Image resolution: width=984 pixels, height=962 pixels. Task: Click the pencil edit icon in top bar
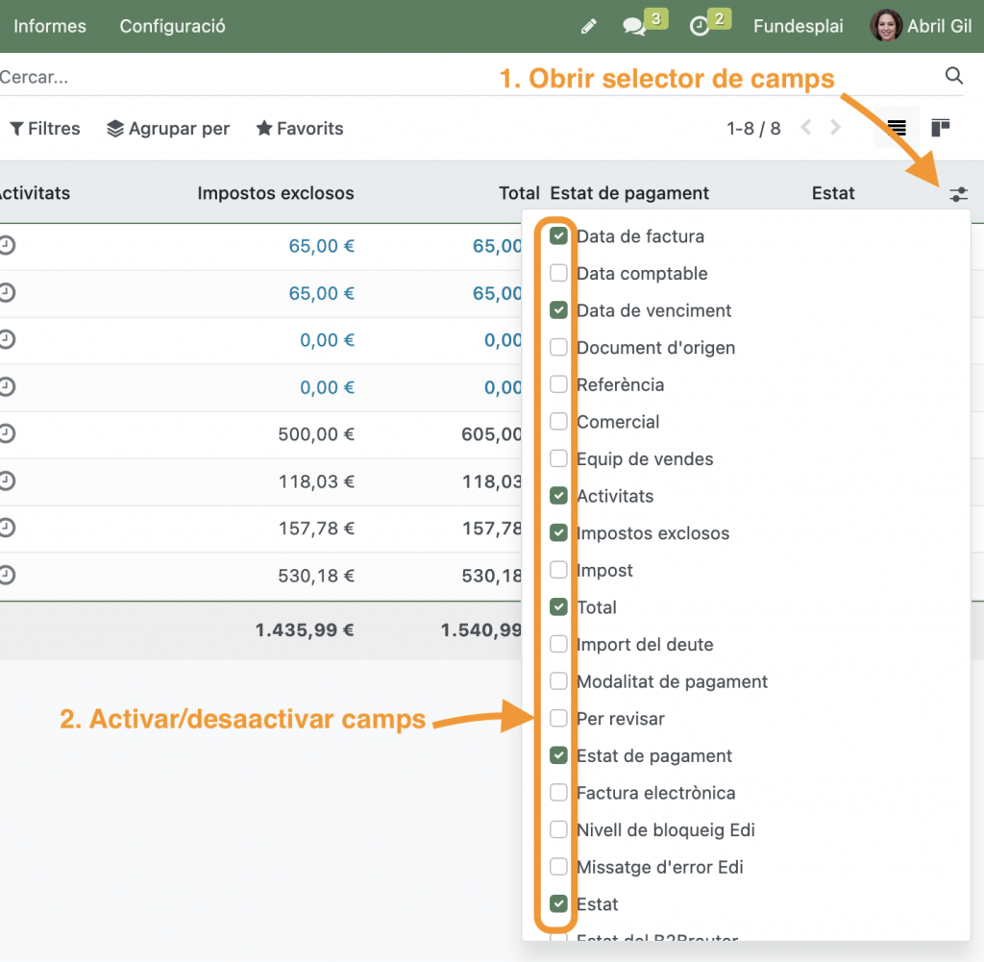click(589, 27)
